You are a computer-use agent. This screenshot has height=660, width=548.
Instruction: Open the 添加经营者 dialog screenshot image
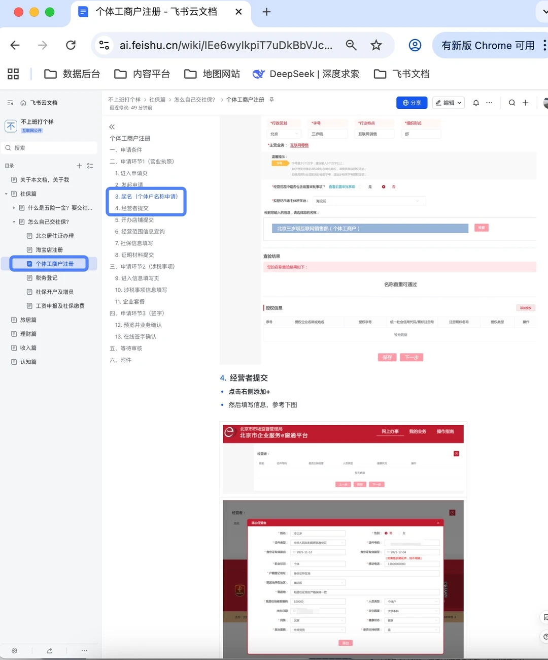click(344, 579)
